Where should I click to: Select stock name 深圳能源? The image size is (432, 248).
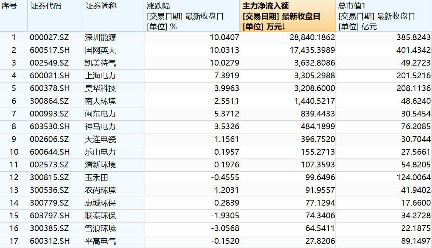100,37
